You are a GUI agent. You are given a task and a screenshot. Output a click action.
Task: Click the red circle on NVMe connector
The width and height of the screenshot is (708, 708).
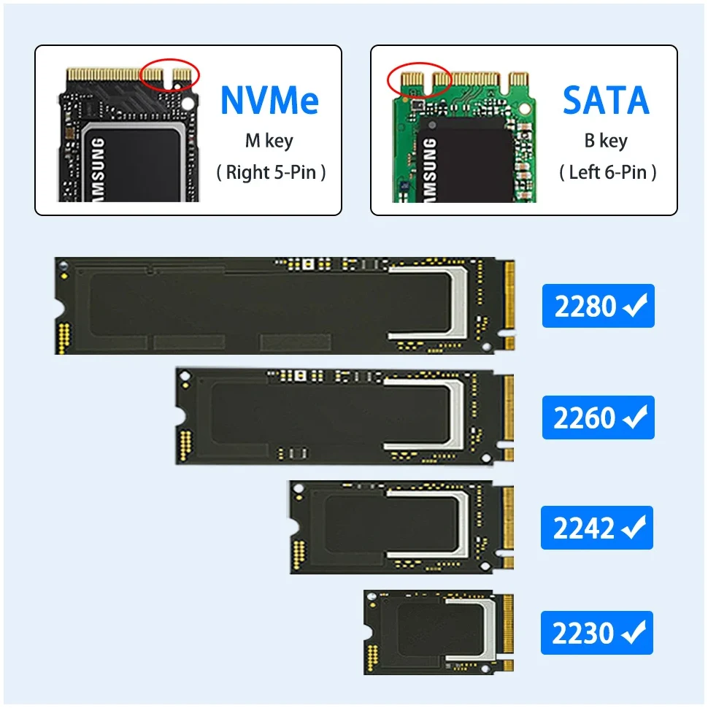pos(169,75)
